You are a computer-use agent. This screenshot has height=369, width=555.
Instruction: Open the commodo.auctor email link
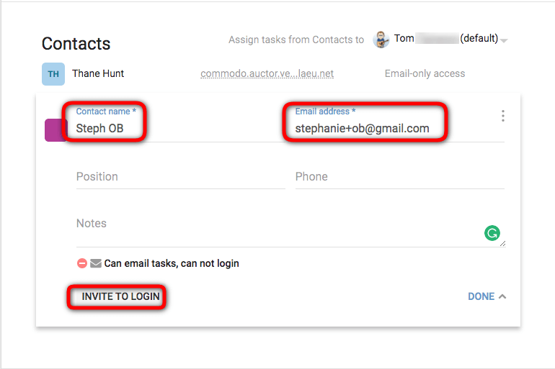267,73
